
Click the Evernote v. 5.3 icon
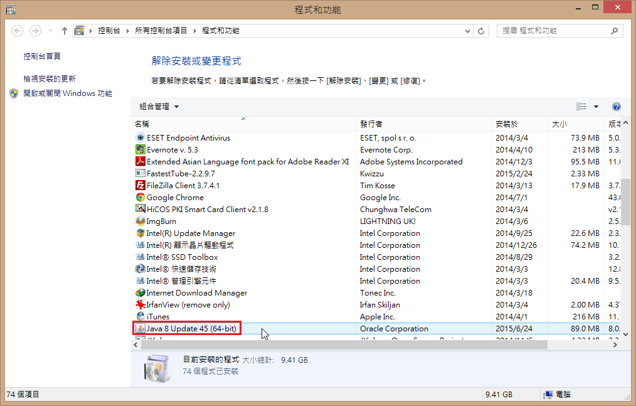pos(140,150)
